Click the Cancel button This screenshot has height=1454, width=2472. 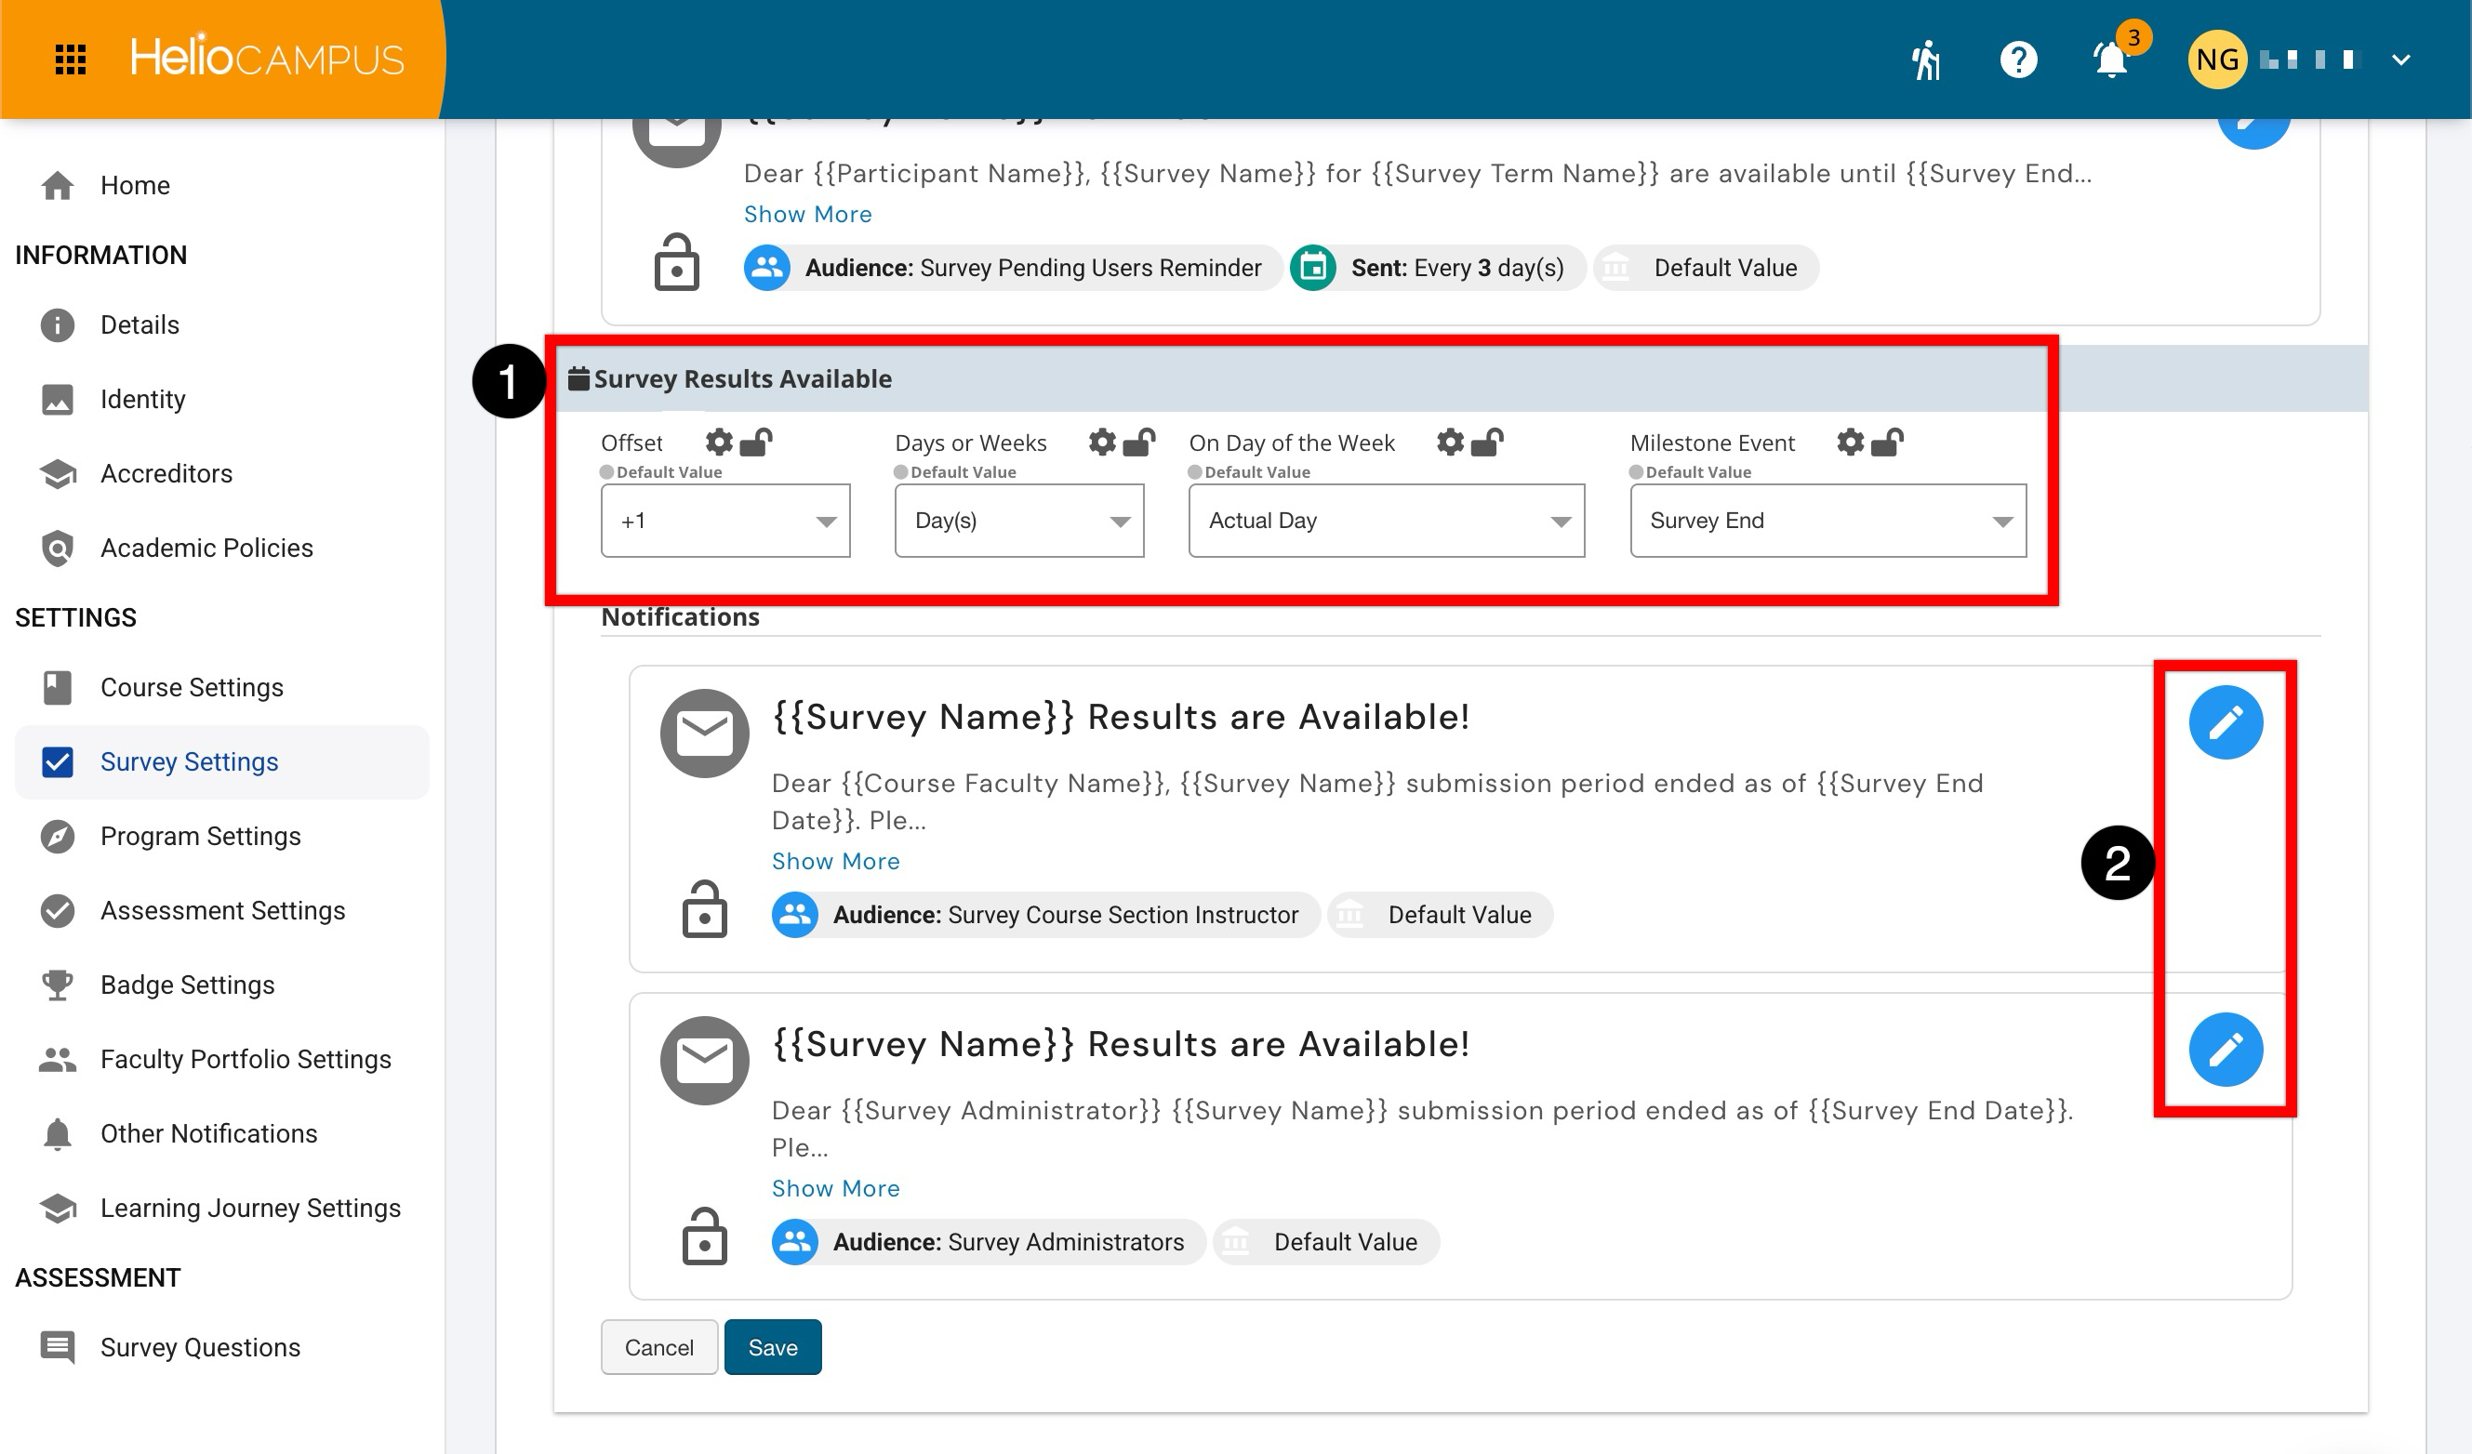click(659, 1347)
